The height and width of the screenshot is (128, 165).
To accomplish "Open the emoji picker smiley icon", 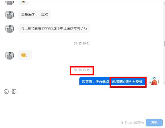I will [6, 92].
